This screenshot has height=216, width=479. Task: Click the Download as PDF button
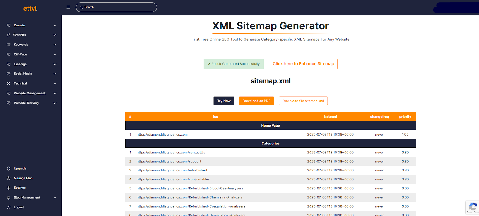257,101
